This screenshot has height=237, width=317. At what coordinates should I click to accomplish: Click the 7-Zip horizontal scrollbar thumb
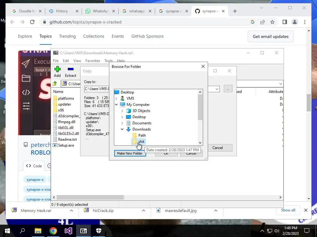click(x=90, y=197)
